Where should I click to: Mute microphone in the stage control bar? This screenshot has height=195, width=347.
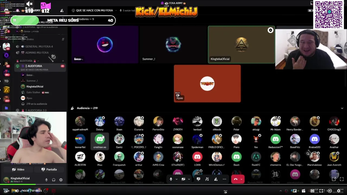(x=171, y=179)
